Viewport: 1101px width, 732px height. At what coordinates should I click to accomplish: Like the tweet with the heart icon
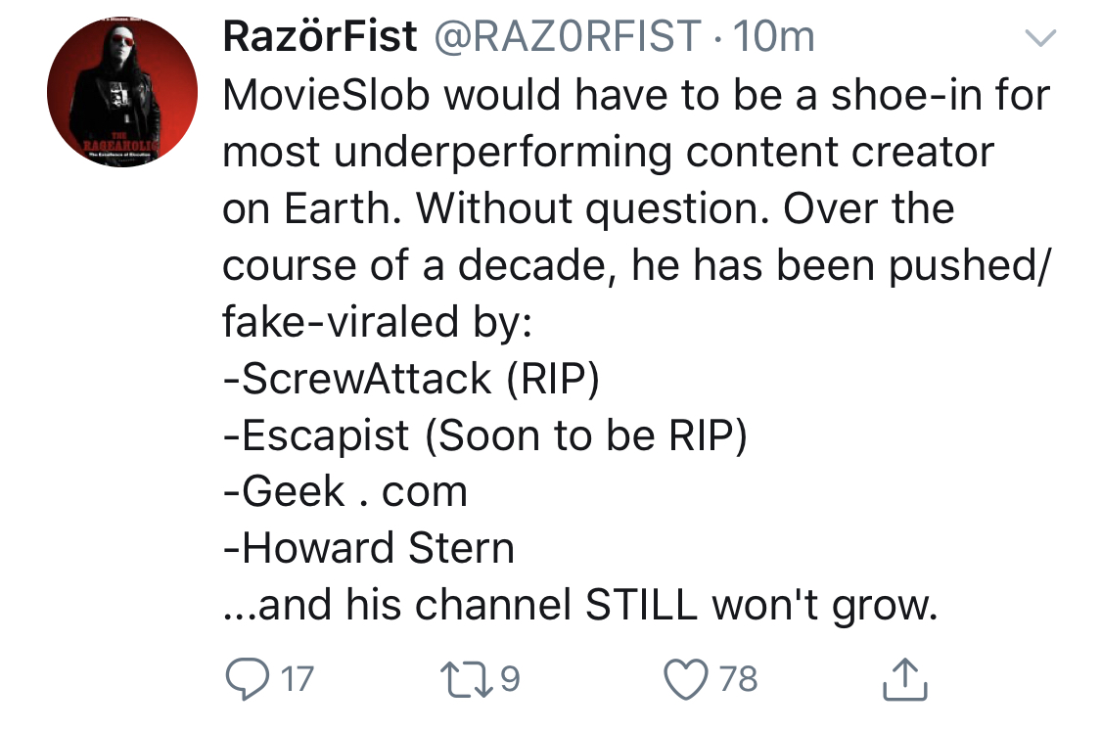[685, 679]
